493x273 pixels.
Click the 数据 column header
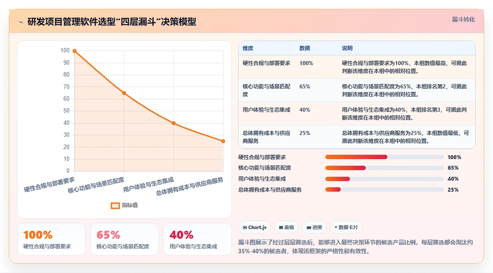click(305, 48)
